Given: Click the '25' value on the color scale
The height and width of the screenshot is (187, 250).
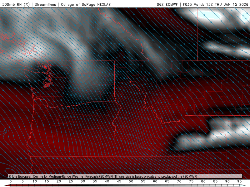Looking at the screenshot, I should point(71,181).
